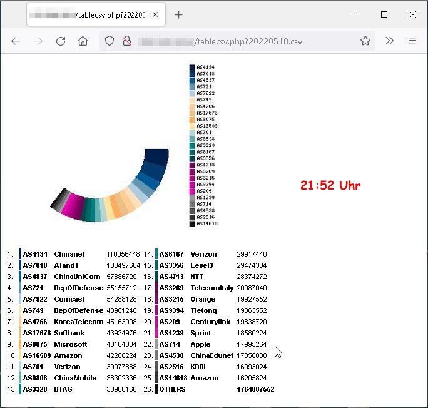Select ChinaMobile in the table
The width and height of the screenshot is (428, 408).
coord(75,378)
